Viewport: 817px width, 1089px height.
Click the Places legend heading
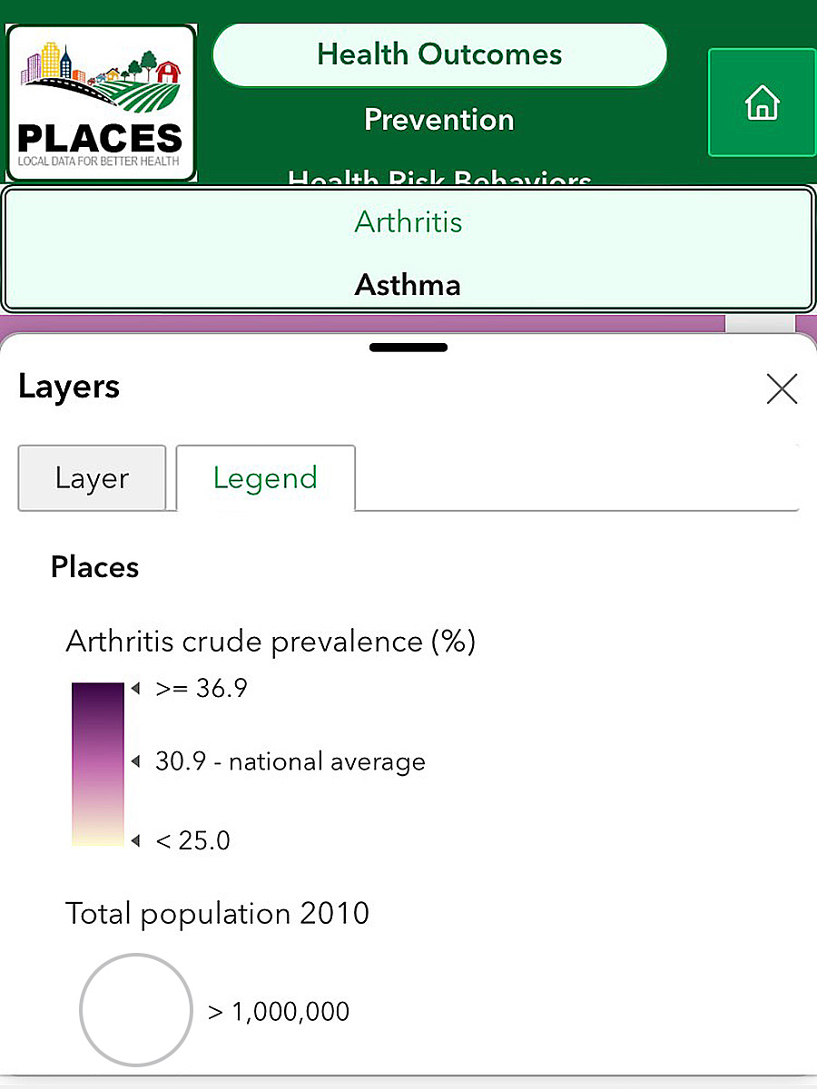coord(95,567)
